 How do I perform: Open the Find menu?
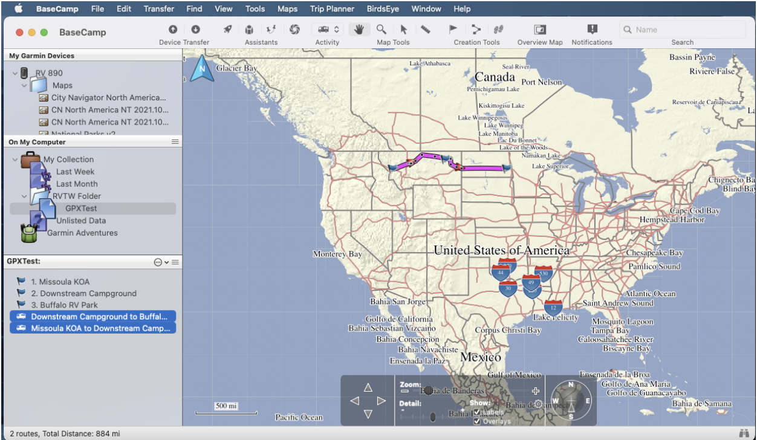coord(195,8)
